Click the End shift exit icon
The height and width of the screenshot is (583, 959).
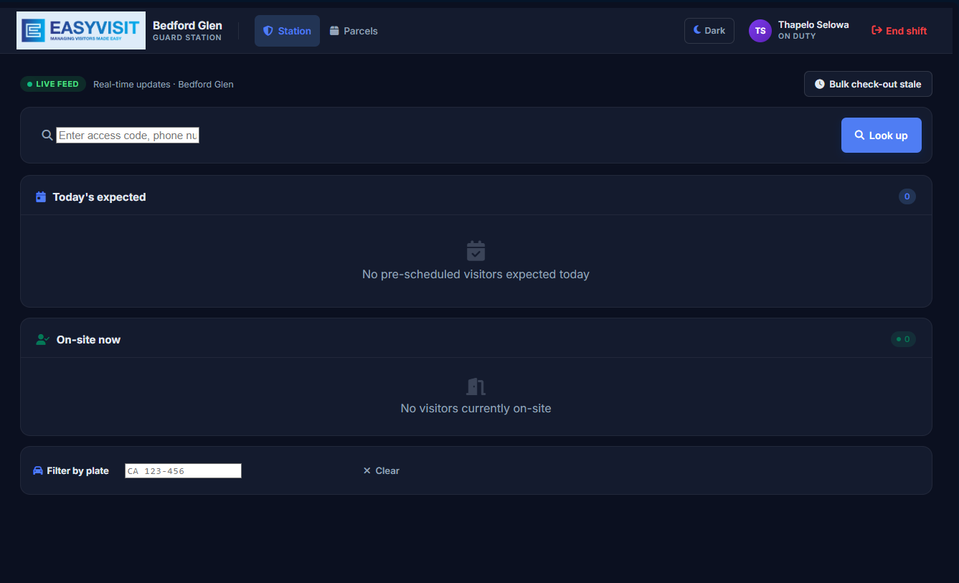point(877,30)
